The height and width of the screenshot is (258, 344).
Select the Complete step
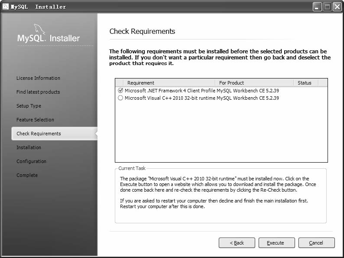[x=27, y=175]
